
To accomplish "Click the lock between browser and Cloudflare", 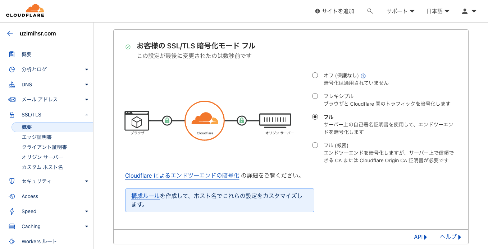I will (167, 121).
